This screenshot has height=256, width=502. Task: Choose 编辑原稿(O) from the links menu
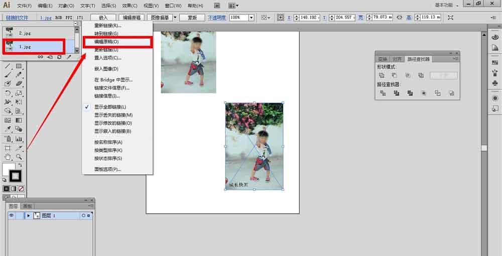tap(117, 42)
